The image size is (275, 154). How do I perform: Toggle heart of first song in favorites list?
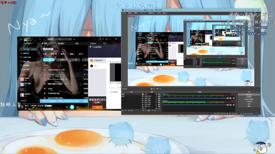(45, 70)
